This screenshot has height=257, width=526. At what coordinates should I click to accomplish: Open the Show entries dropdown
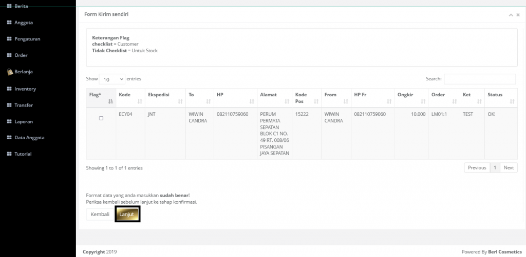coord(111,79)
